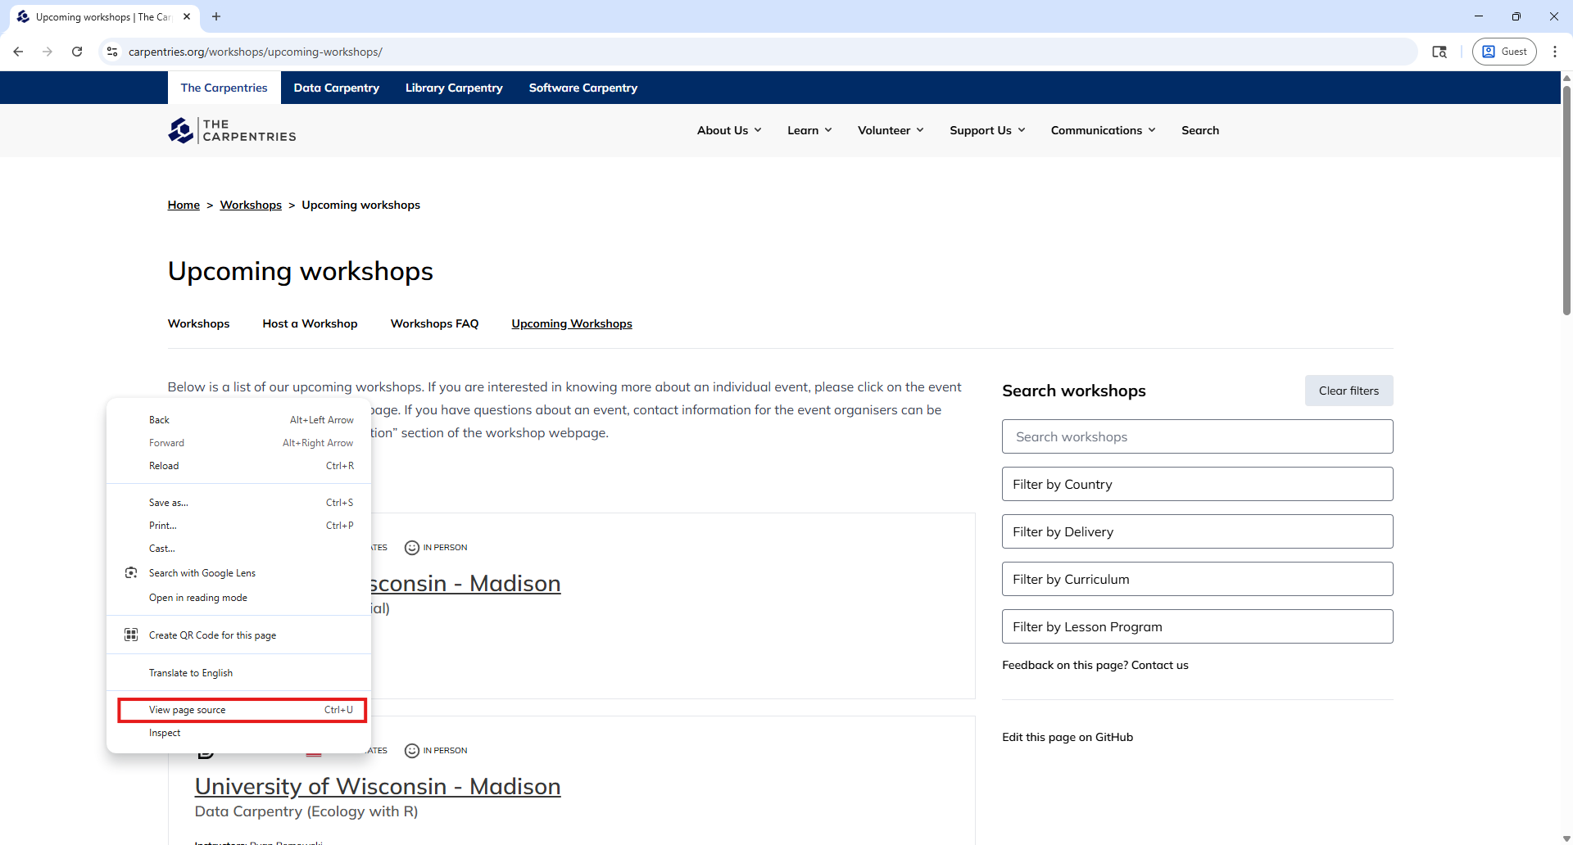Select Inspect from the context menu
Viewport: 1573px width, 845px height.
tap(165, 733)
